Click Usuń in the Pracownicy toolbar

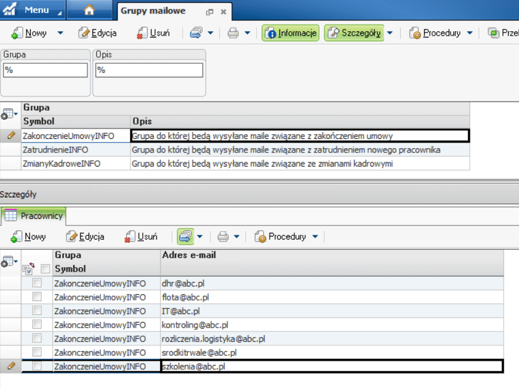141,237
